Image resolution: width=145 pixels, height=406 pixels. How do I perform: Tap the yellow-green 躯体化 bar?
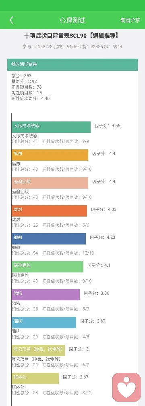coord(35,378)
